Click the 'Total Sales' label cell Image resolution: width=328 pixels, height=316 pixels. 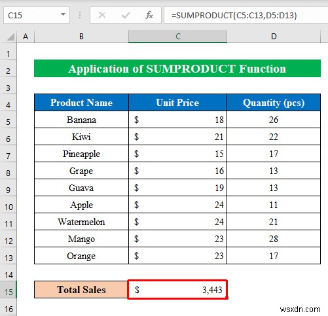coord(81,290)
